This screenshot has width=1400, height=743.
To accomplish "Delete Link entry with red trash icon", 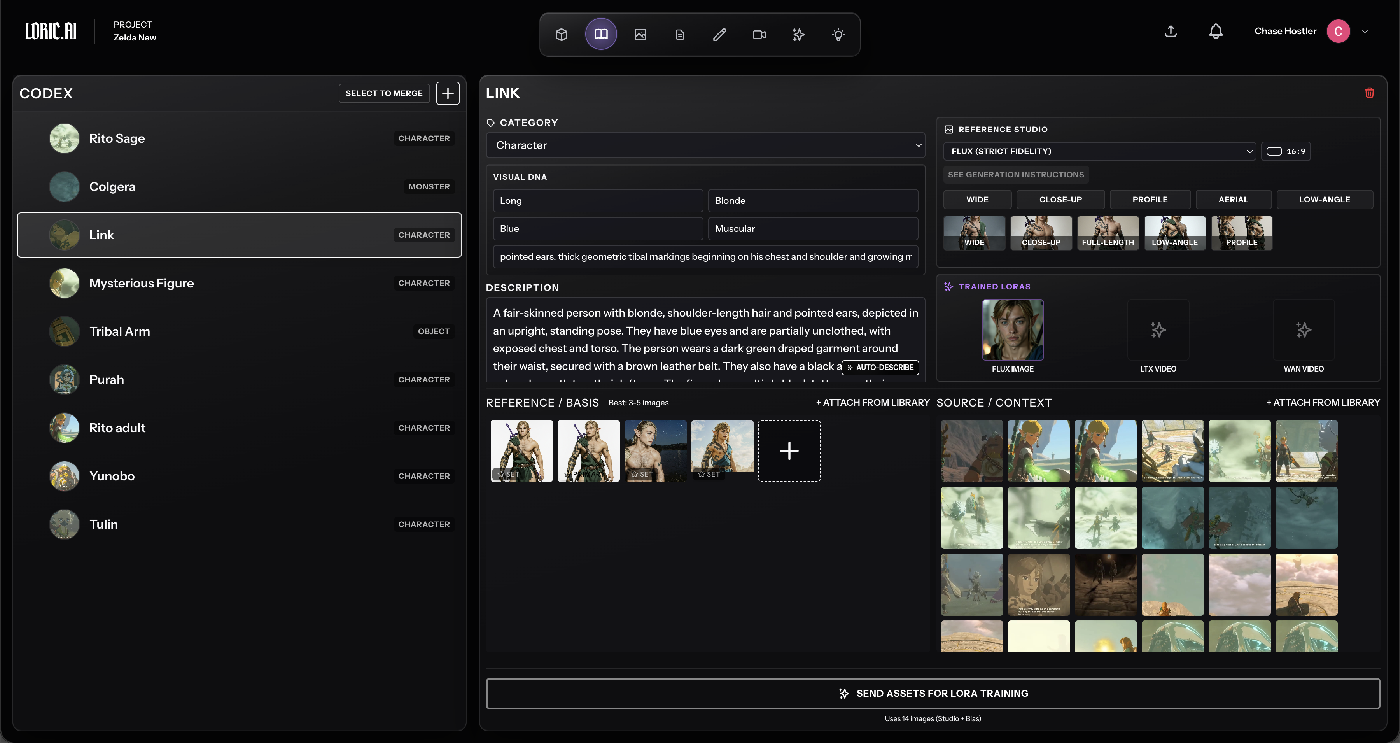I will [1370, 93].
